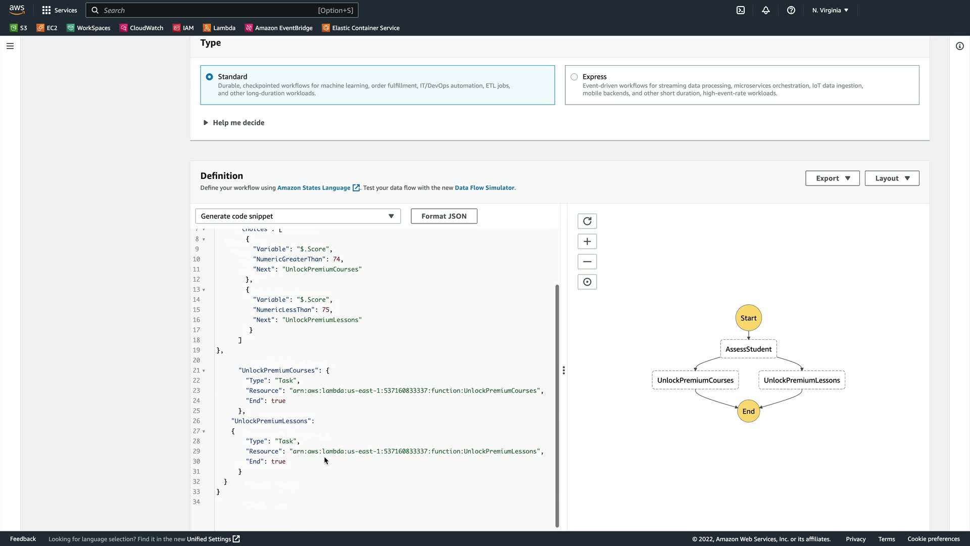
Task: Open AWS CloudShell icon
Action: click(x=741, y=10)
